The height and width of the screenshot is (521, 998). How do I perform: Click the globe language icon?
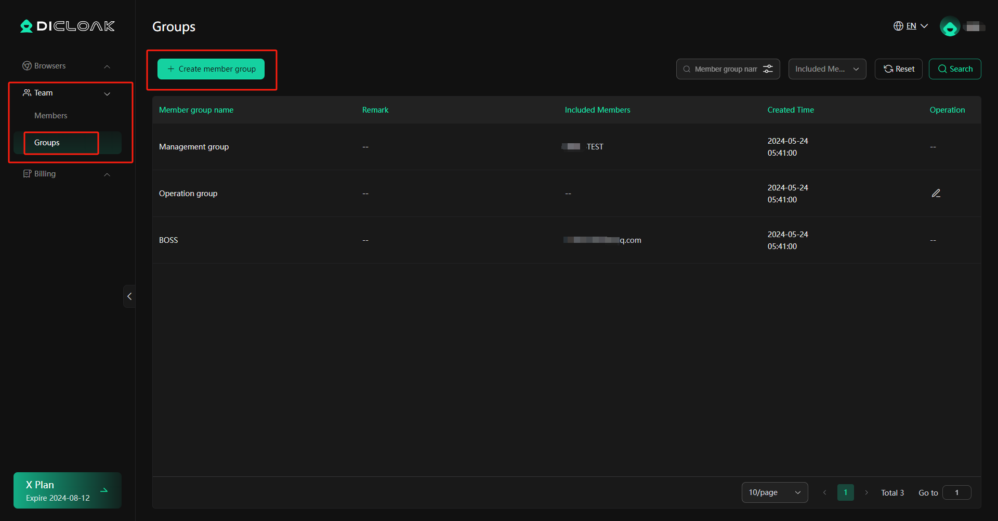point(899,25)
